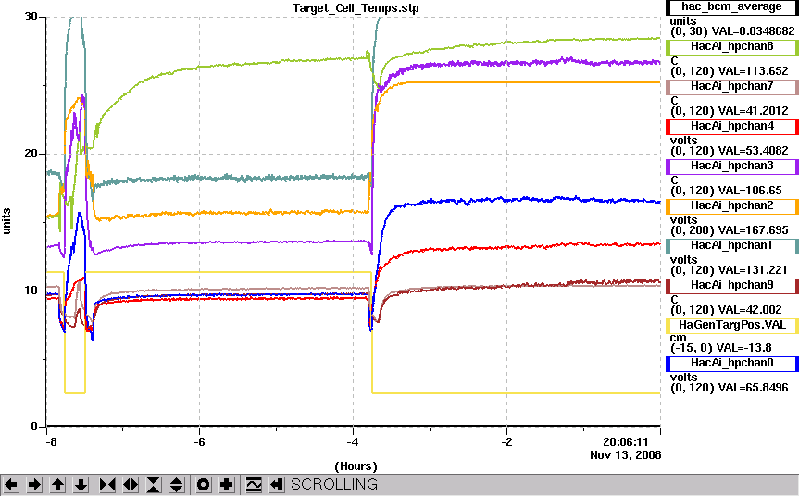
Task: Click the VAL=131.221 reading
Action: (753, 269)
